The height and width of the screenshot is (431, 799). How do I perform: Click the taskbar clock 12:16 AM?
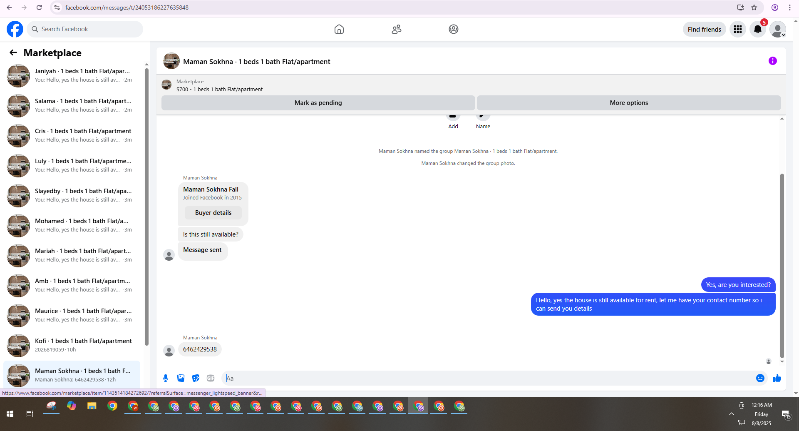762,405
